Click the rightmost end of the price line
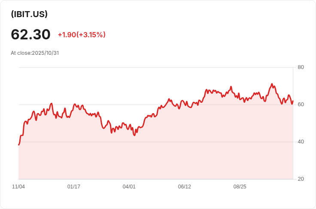 coord(293,102)
